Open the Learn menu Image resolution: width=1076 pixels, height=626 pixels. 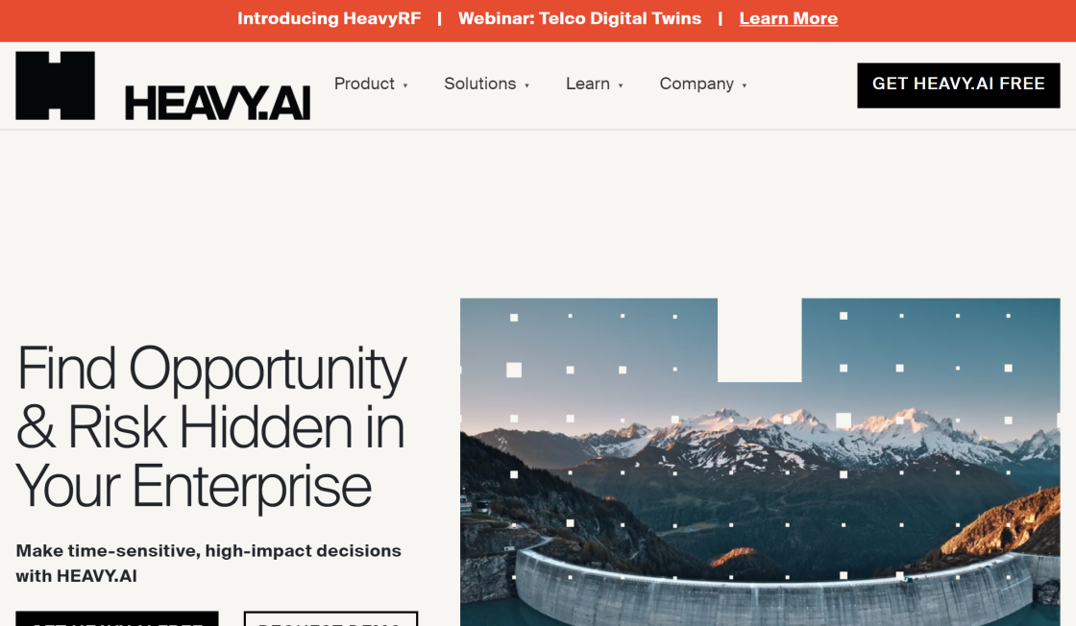tap(587, 84)
